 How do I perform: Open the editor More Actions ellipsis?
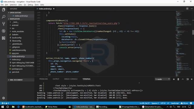[192, 9]
